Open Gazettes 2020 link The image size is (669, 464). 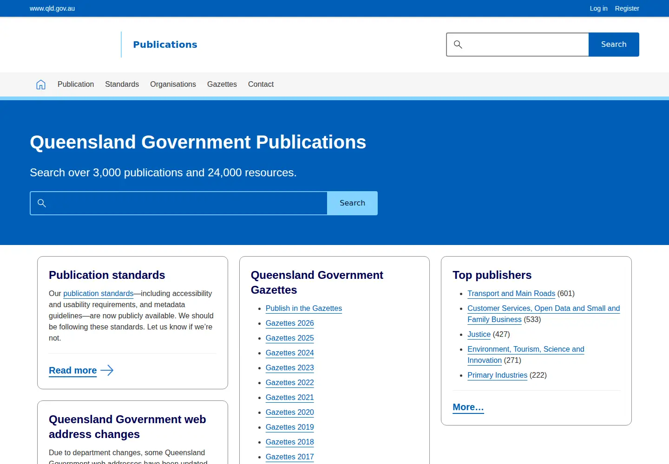[290, 412]
